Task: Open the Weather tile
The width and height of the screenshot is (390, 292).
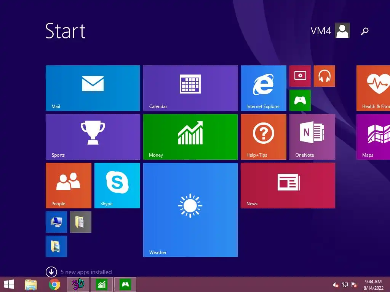Action: 190,210
